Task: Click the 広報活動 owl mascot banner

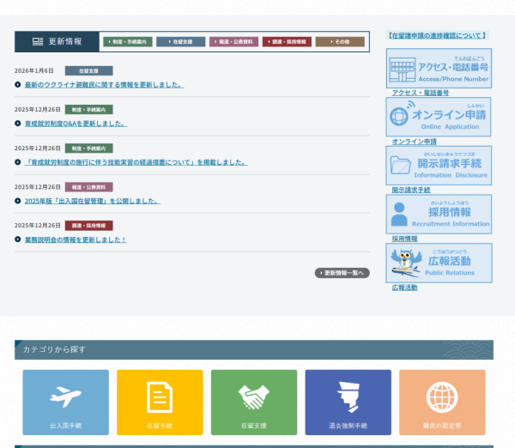Action: click(439, 263)
